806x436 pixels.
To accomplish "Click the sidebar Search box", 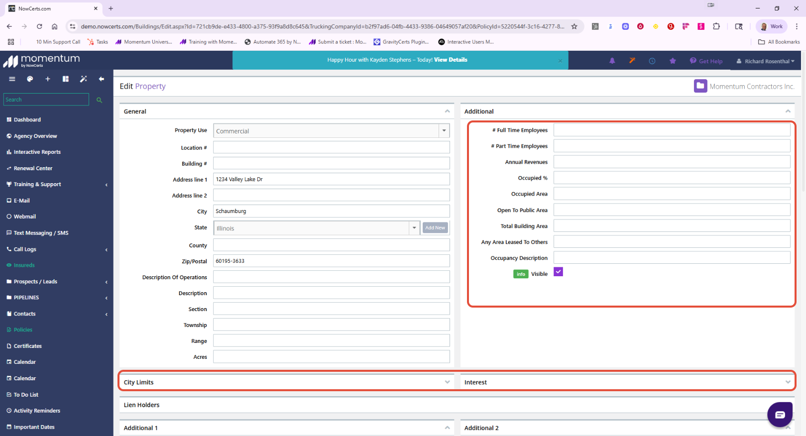I will coord(46,100).
